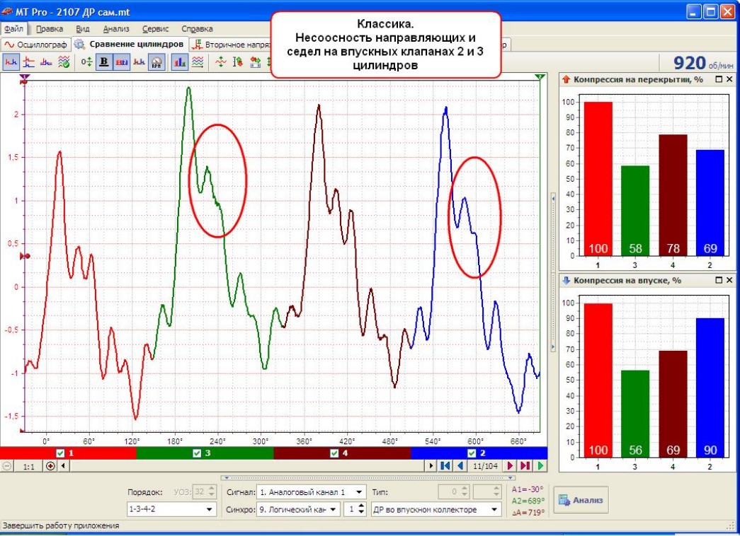The width and height of the screenshot is (740, 536).
Task: Click the fourth waveform markers icon
Action: tap(140, 62)
